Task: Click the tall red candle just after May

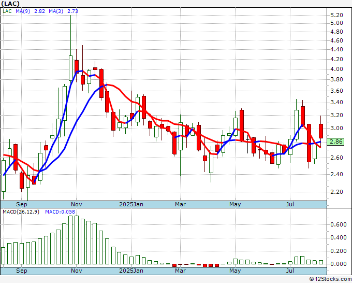Action: pos(242,125)
